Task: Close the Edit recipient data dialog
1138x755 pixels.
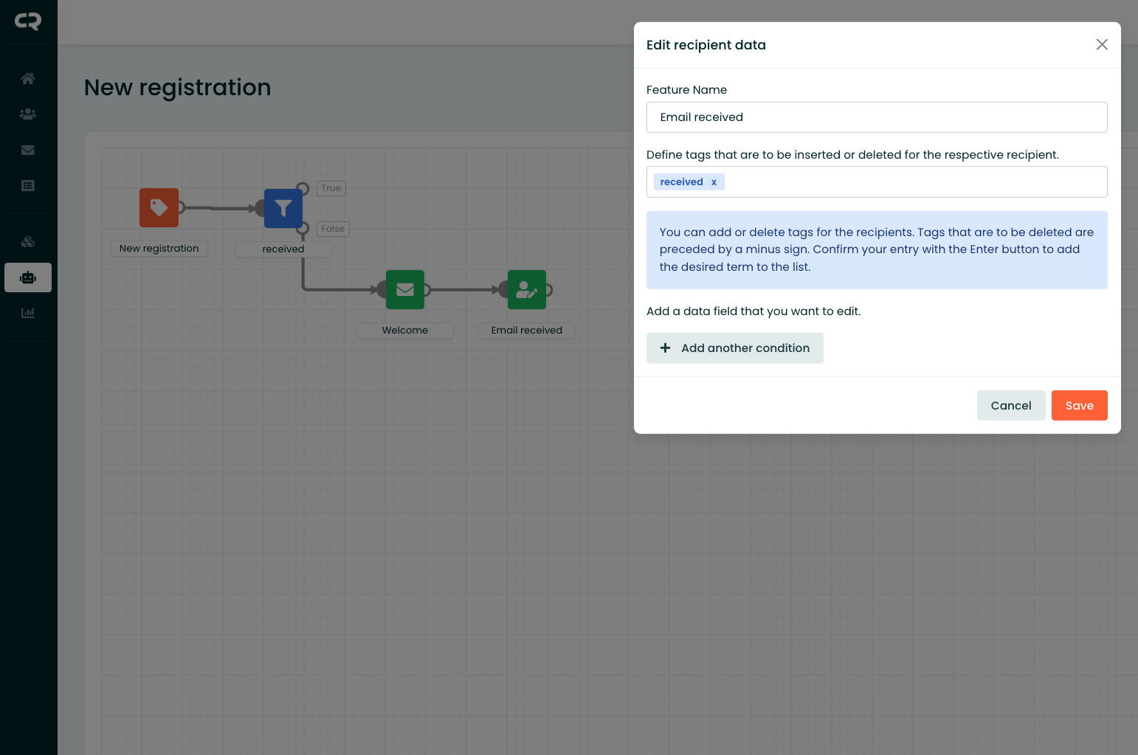Action: [1102, 45]
